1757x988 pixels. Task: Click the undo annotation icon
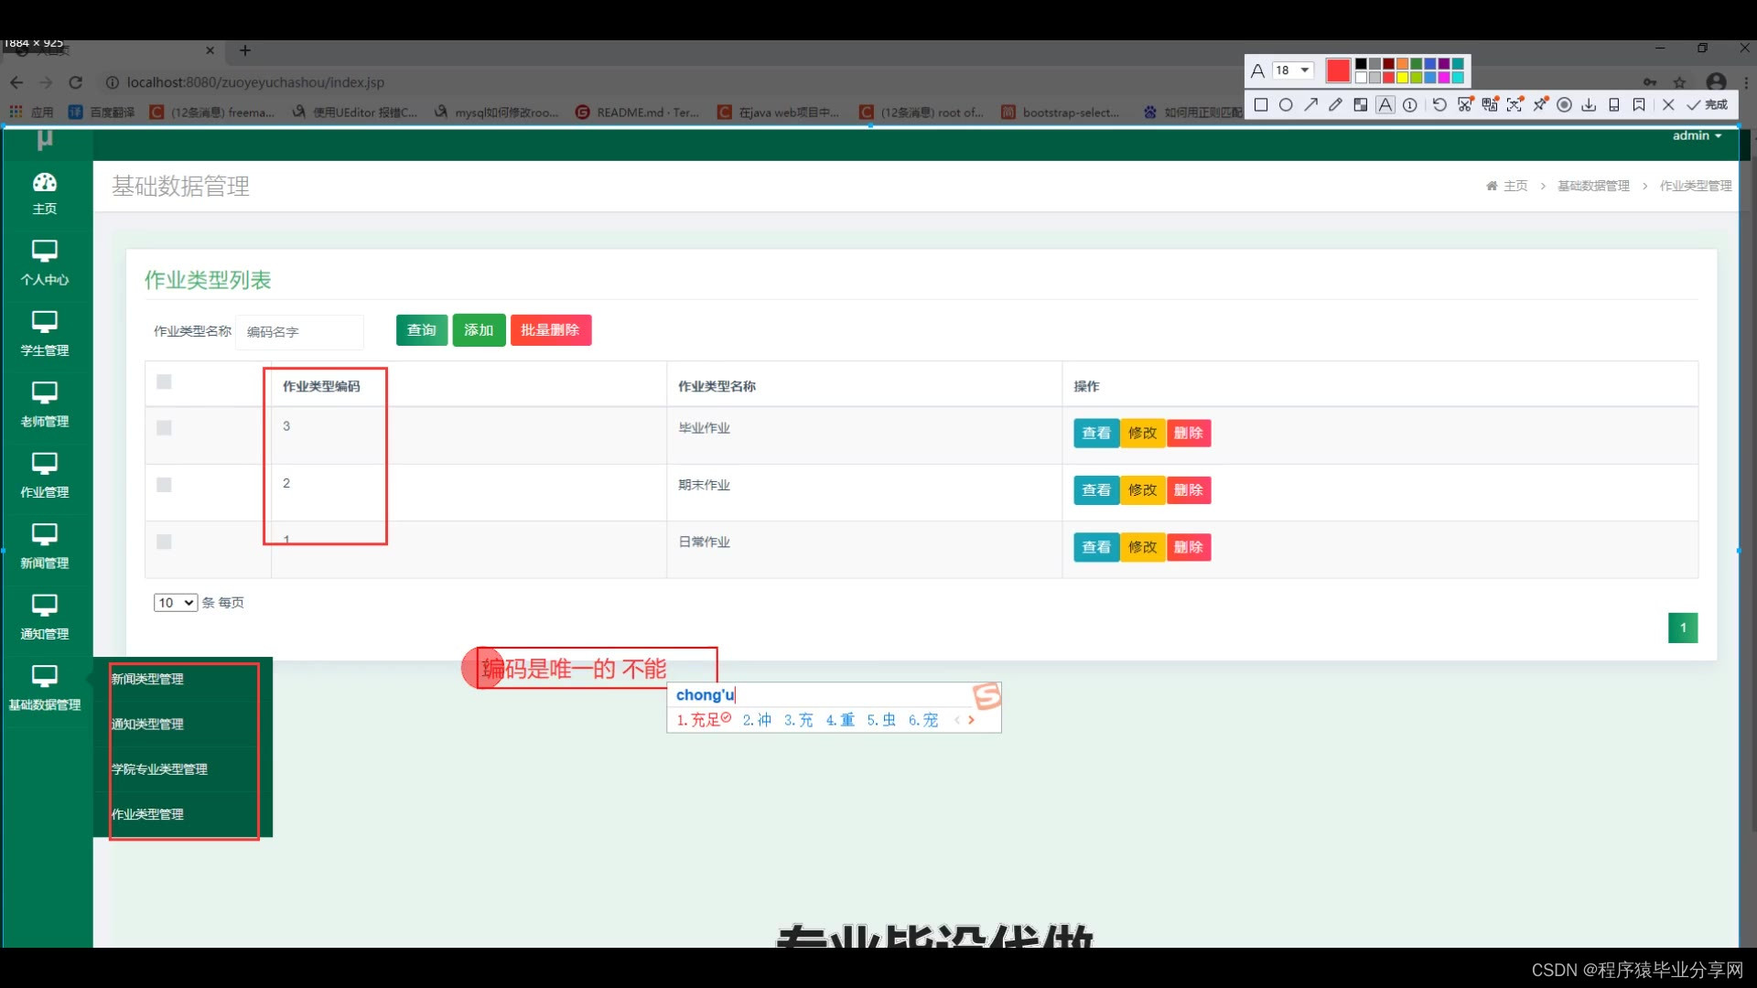[1439, 105]
